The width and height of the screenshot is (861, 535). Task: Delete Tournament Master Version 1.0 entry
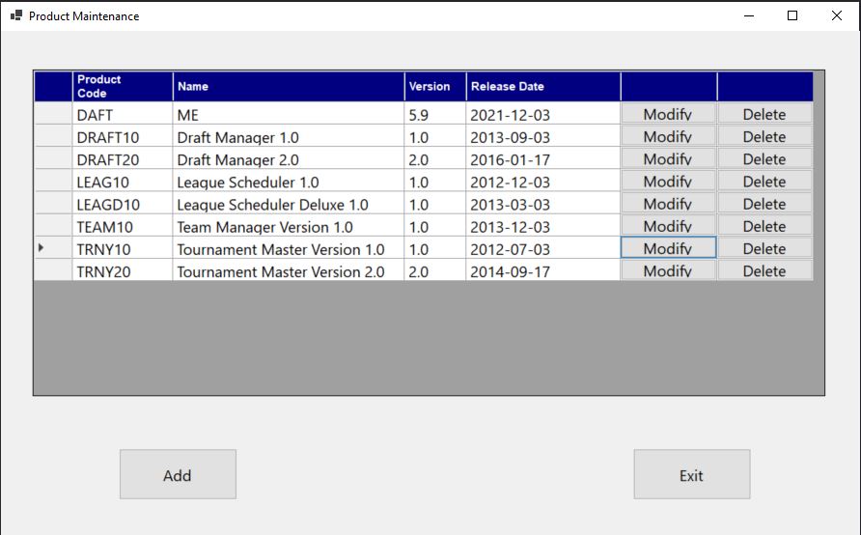click(764, 248)
